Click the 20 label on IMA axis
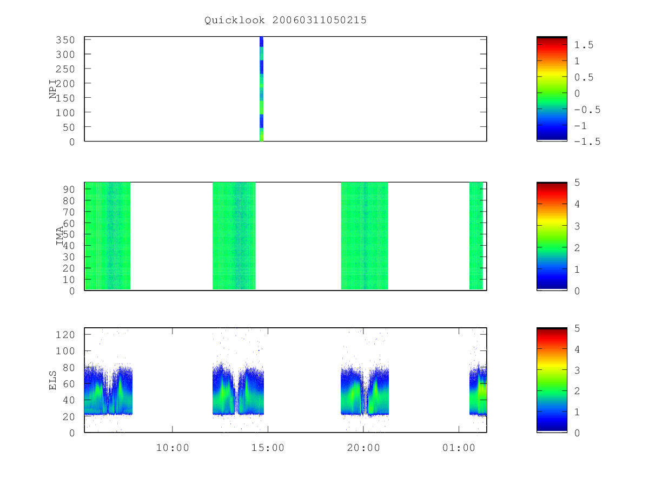The height and width of the screenshot is (486, 649). 70,268
